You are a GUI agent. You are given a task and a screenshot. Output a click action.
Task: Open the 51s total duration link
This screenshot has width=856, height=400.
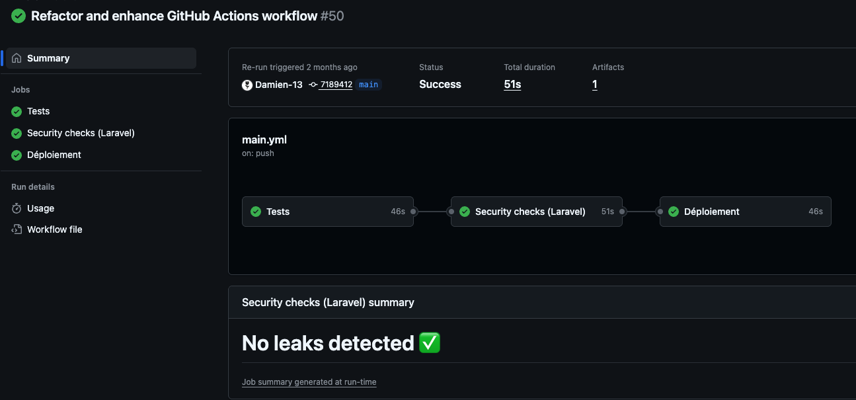(512, 85)
